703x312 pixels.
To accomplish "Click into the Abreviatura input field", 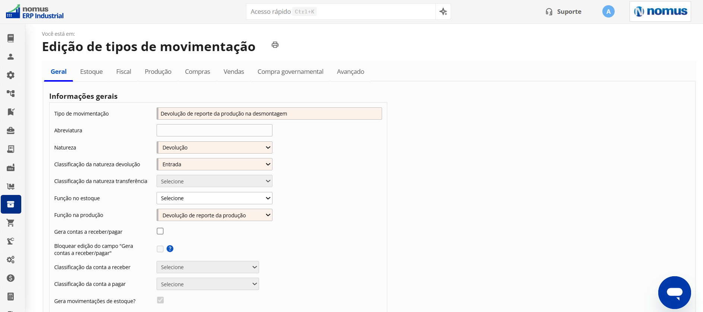I will pyautogui.click(x=214, y=130).
